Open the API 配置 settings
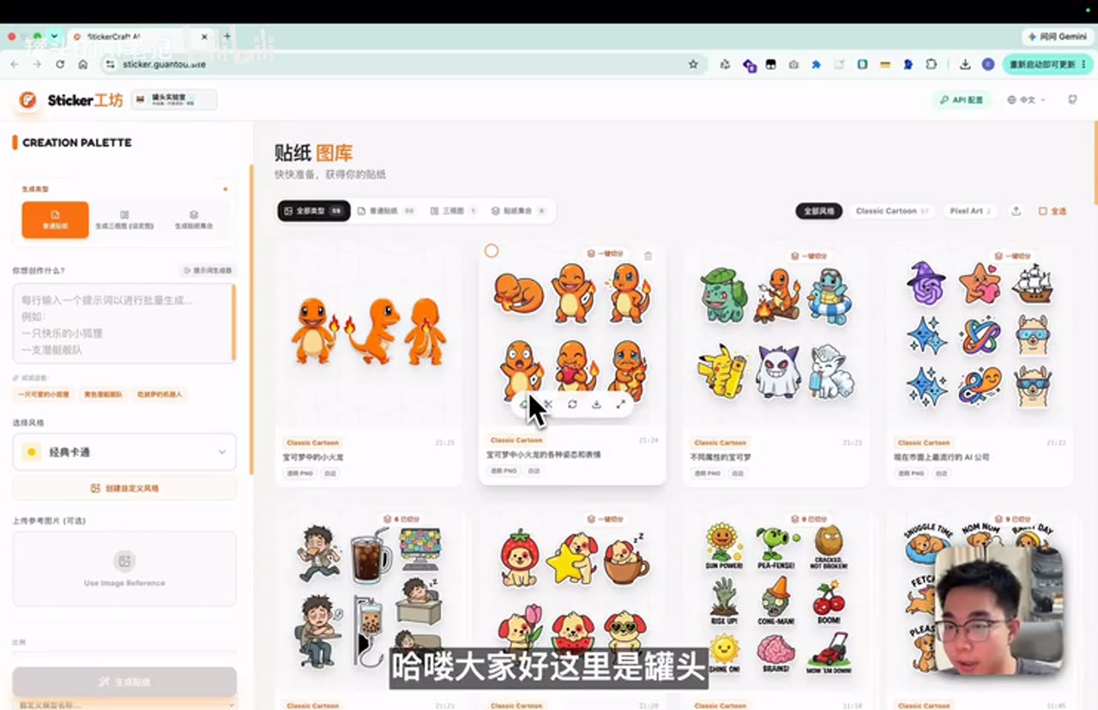The image size is (1098, 710). (962, 100)
